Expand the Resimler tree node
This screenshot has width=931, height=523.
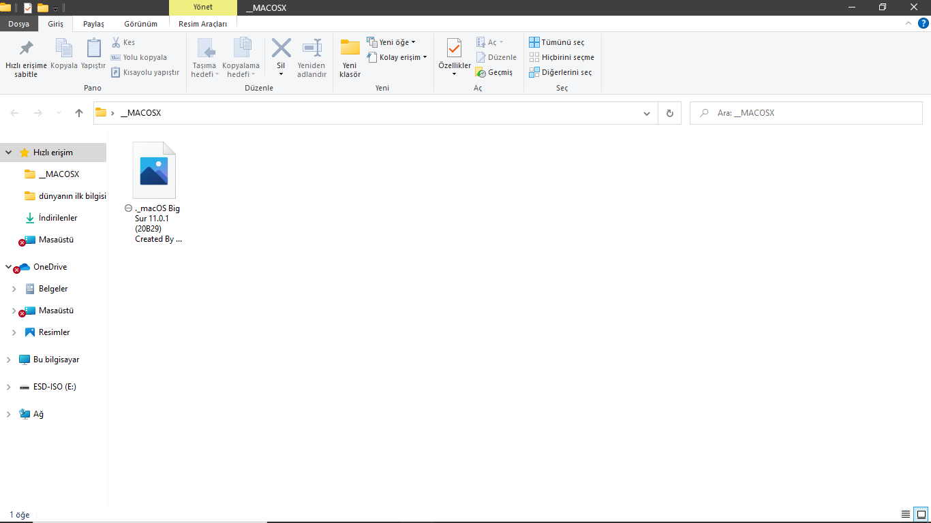tap(14, 332)
